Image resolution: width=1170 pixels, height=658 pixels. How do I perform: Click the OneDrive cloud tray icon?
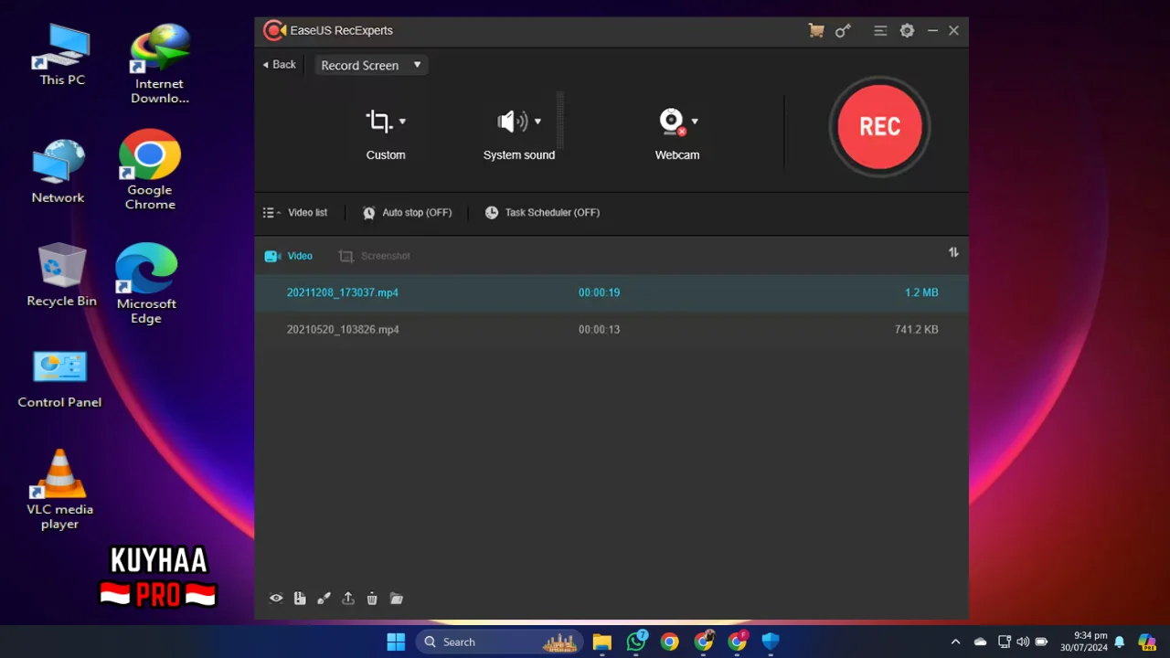pyautogui.click(x=980, y=642)
